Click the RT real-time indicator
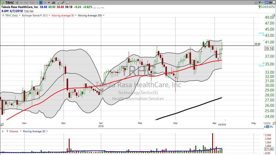This screenshot has width=276, height=155. pos(262,3)
